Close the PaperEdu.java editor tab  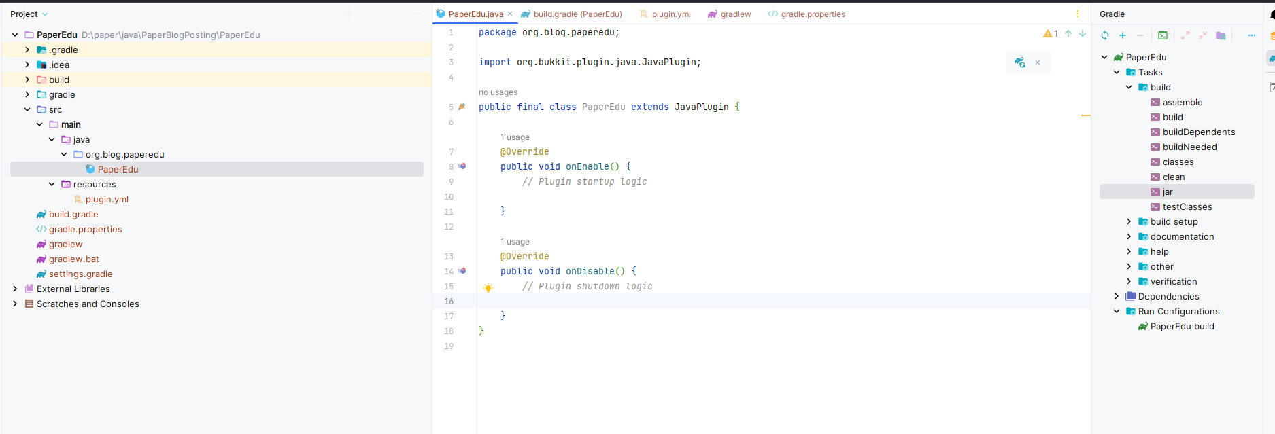click(x=510, y=14)
